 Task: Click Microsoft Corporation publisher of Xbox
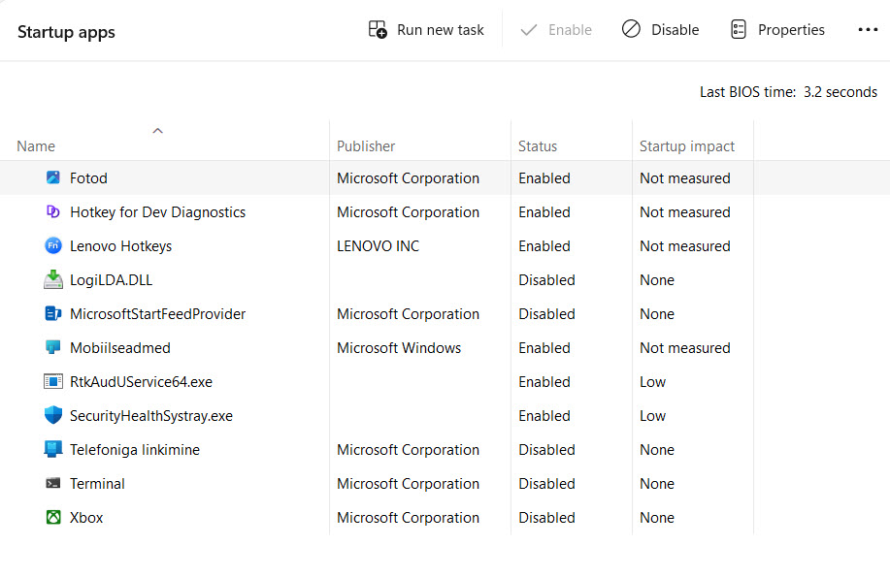408,518
